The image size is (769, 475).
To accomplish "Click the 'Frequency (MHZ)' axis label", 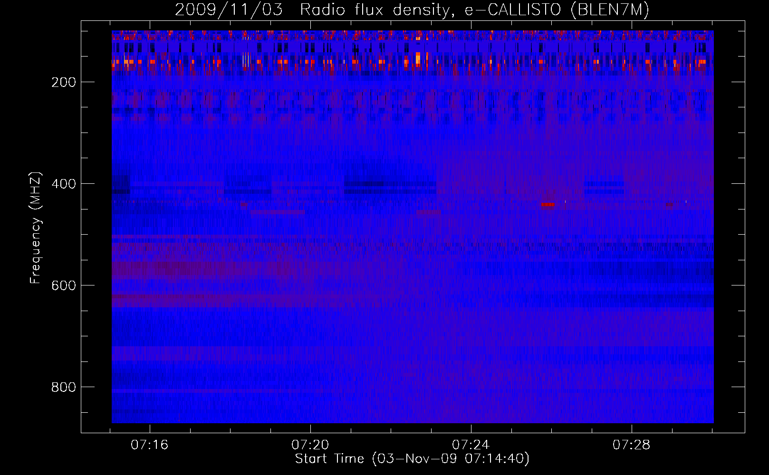I will pyautogui.click(x=36, y=228).
